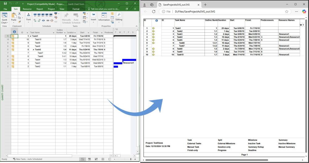Expand the Finish column dropdown arrow
Viewport: 309px width, 163px height.
point(101,32)
